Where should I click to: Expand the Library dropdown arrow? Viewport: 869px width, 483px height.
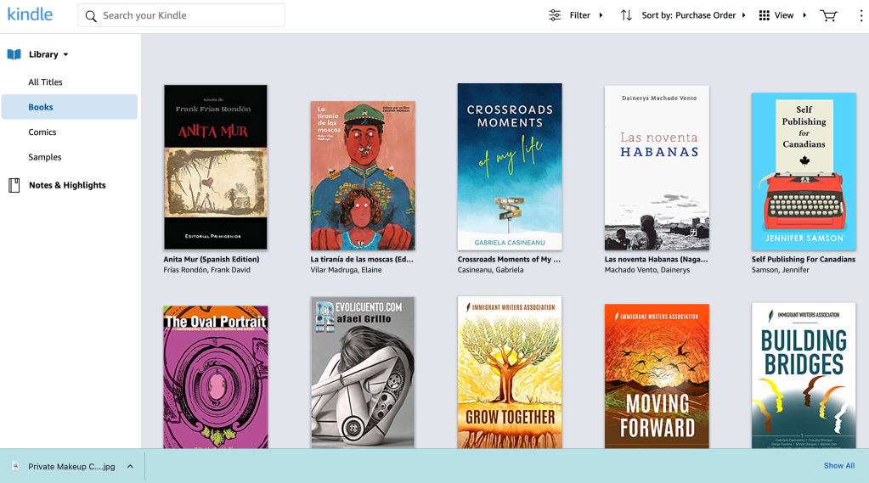pos(65,55)
